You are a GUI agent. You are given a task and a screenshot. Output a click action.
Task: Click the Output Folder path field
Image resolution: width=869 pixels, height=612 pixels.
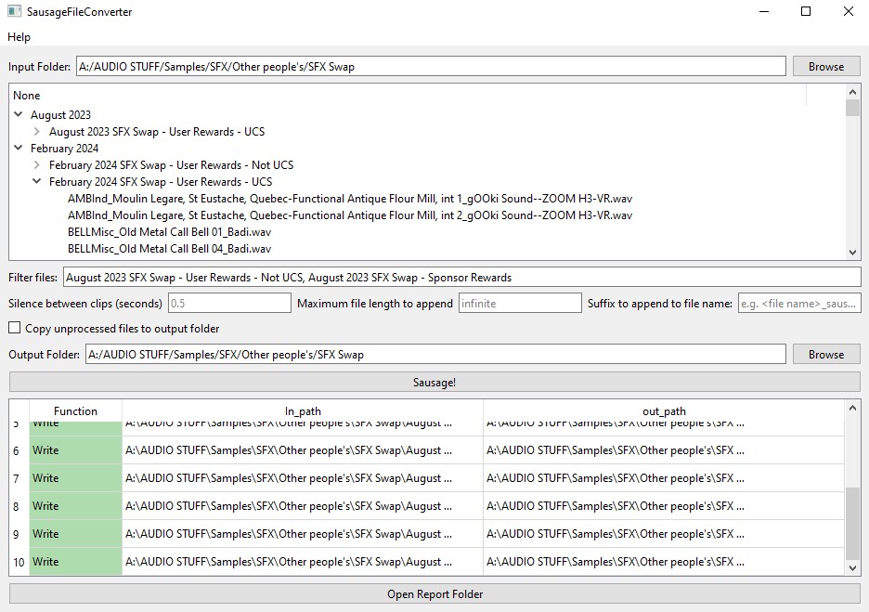pos(435,354)
